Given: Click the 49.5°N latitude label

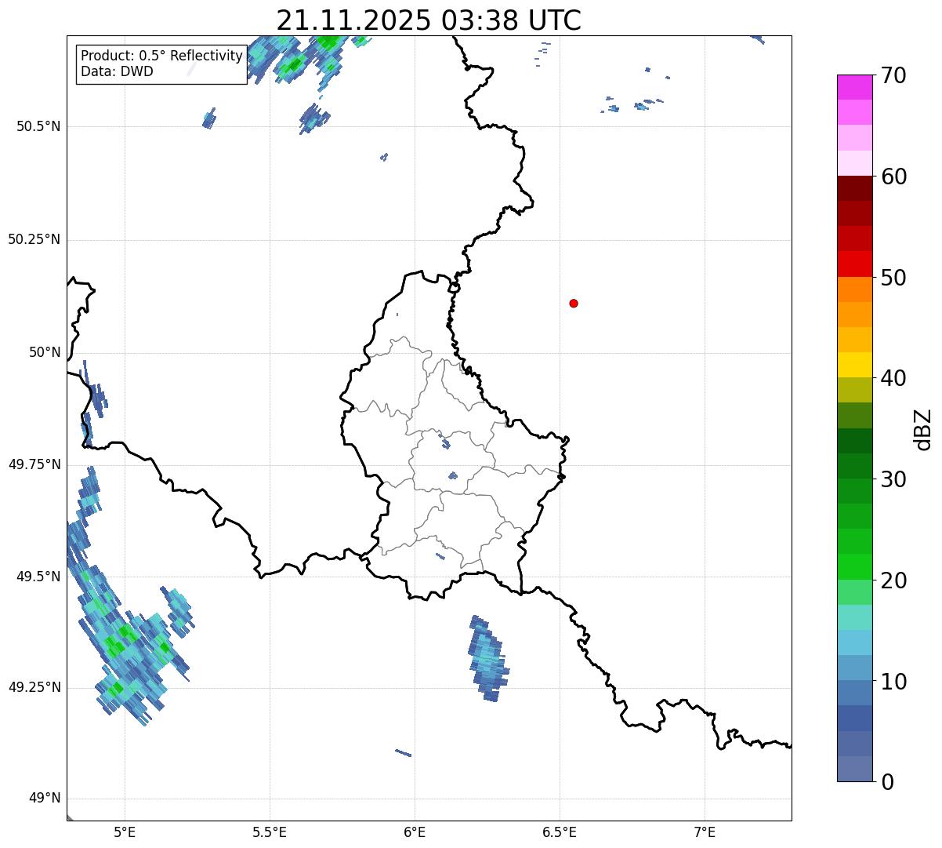Looking at the screenshot, I should (x=38, y=577).
